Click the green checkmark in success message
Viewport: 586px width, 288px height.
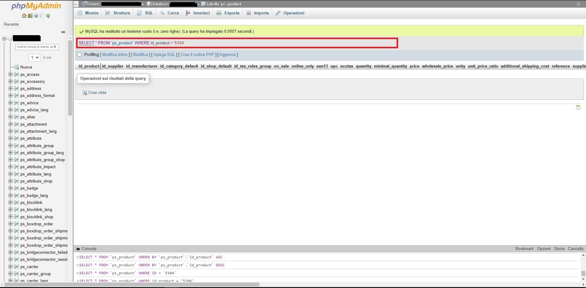(x=81, y=31)
